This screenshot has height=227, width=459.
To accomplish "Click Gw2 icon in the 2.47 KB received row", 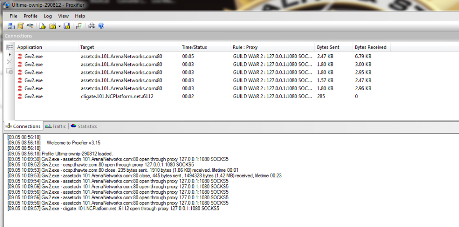I will click(20, 80).
